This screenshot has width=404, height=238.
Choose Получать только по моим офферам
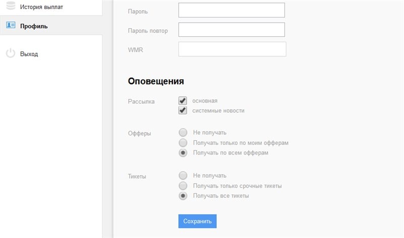(x=183, y=143)
